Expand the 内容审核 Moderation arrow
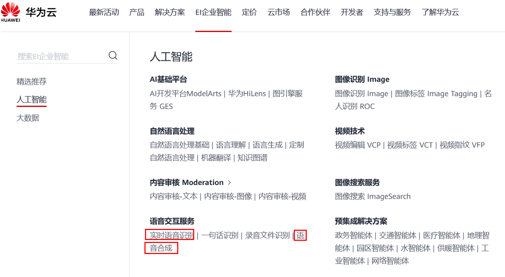505x277 pixels. (x=229, y=183)
